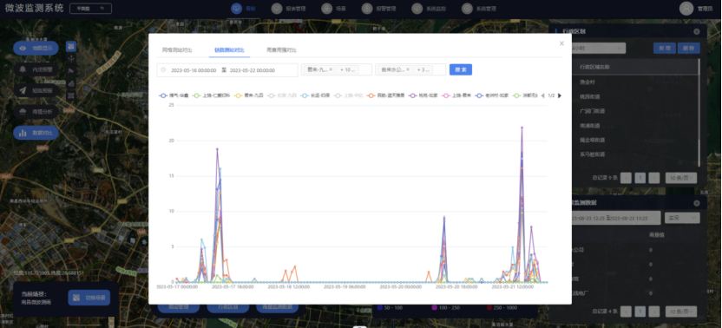722x328 pixels.
Task: Click next page arrow in 行政区划 panel
Action: pos(654,178)
